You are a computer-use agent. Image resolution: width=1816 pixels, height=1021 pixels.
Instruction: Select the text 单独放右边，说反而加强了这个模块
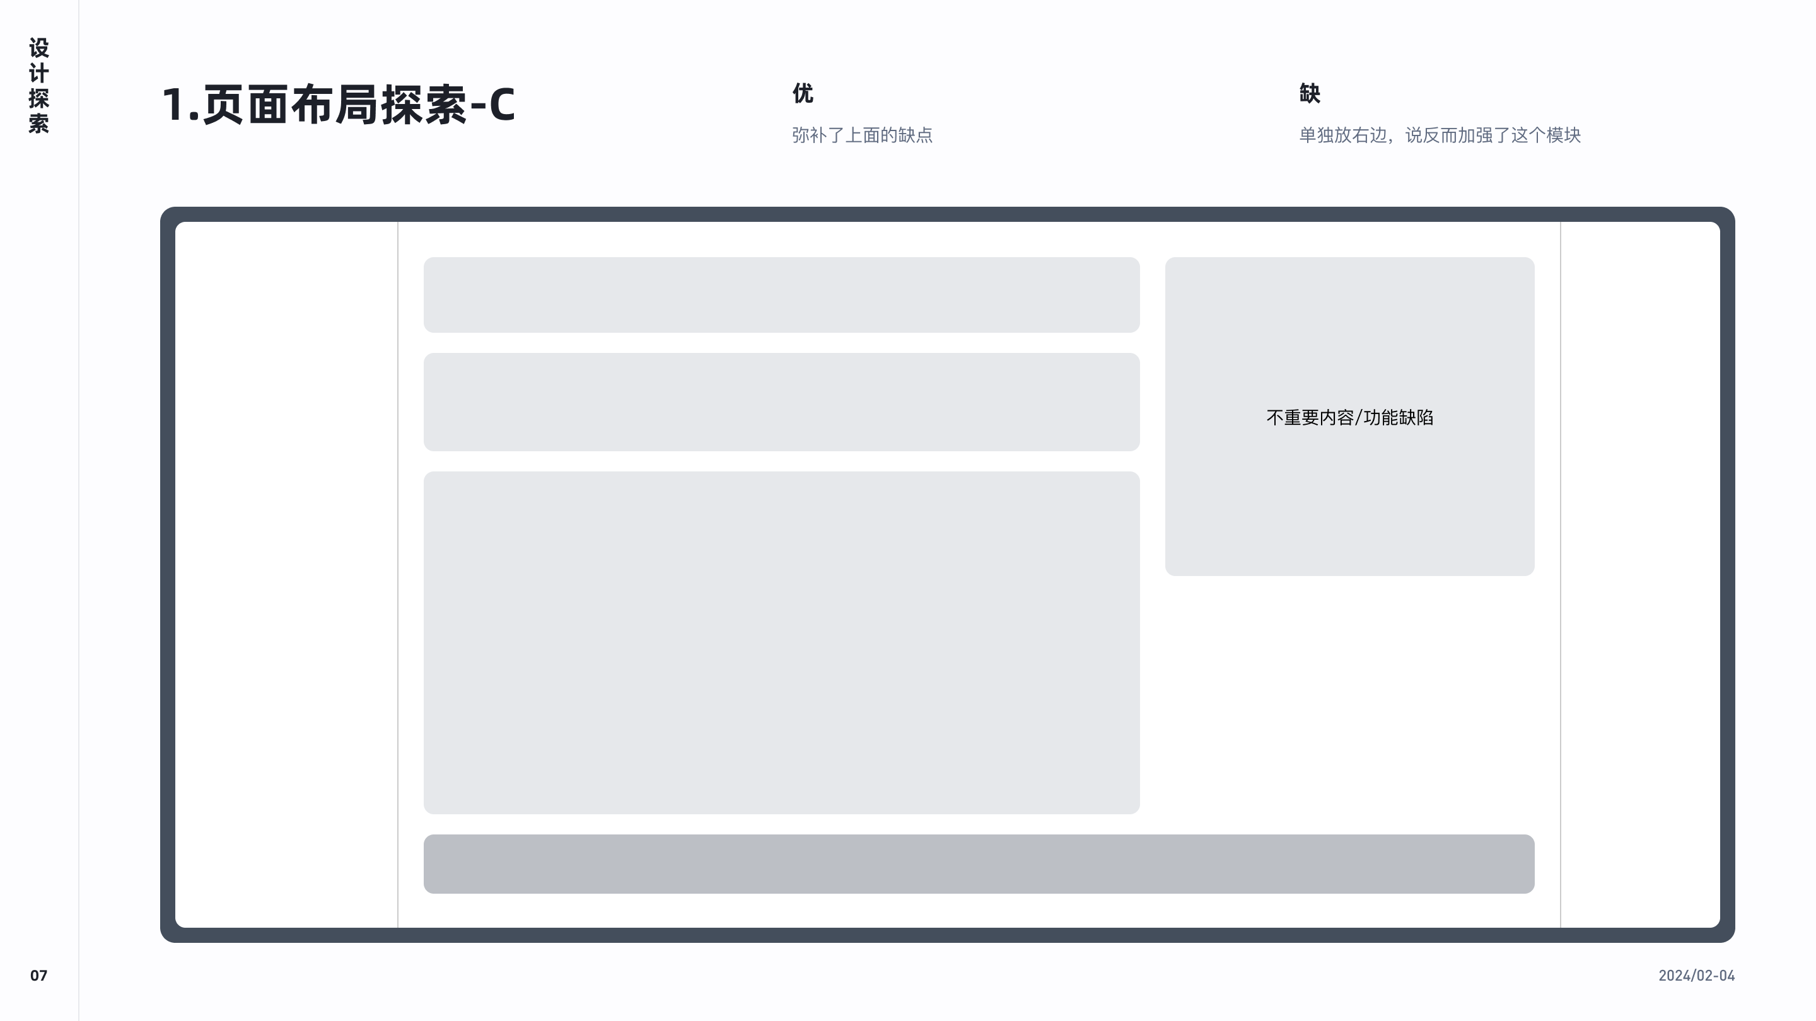[1440, 135]
